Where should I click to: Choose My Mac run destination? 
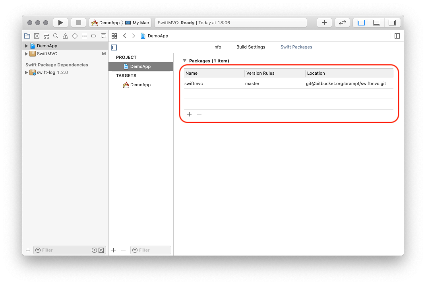pyautogui.click(x=137, y=23)
